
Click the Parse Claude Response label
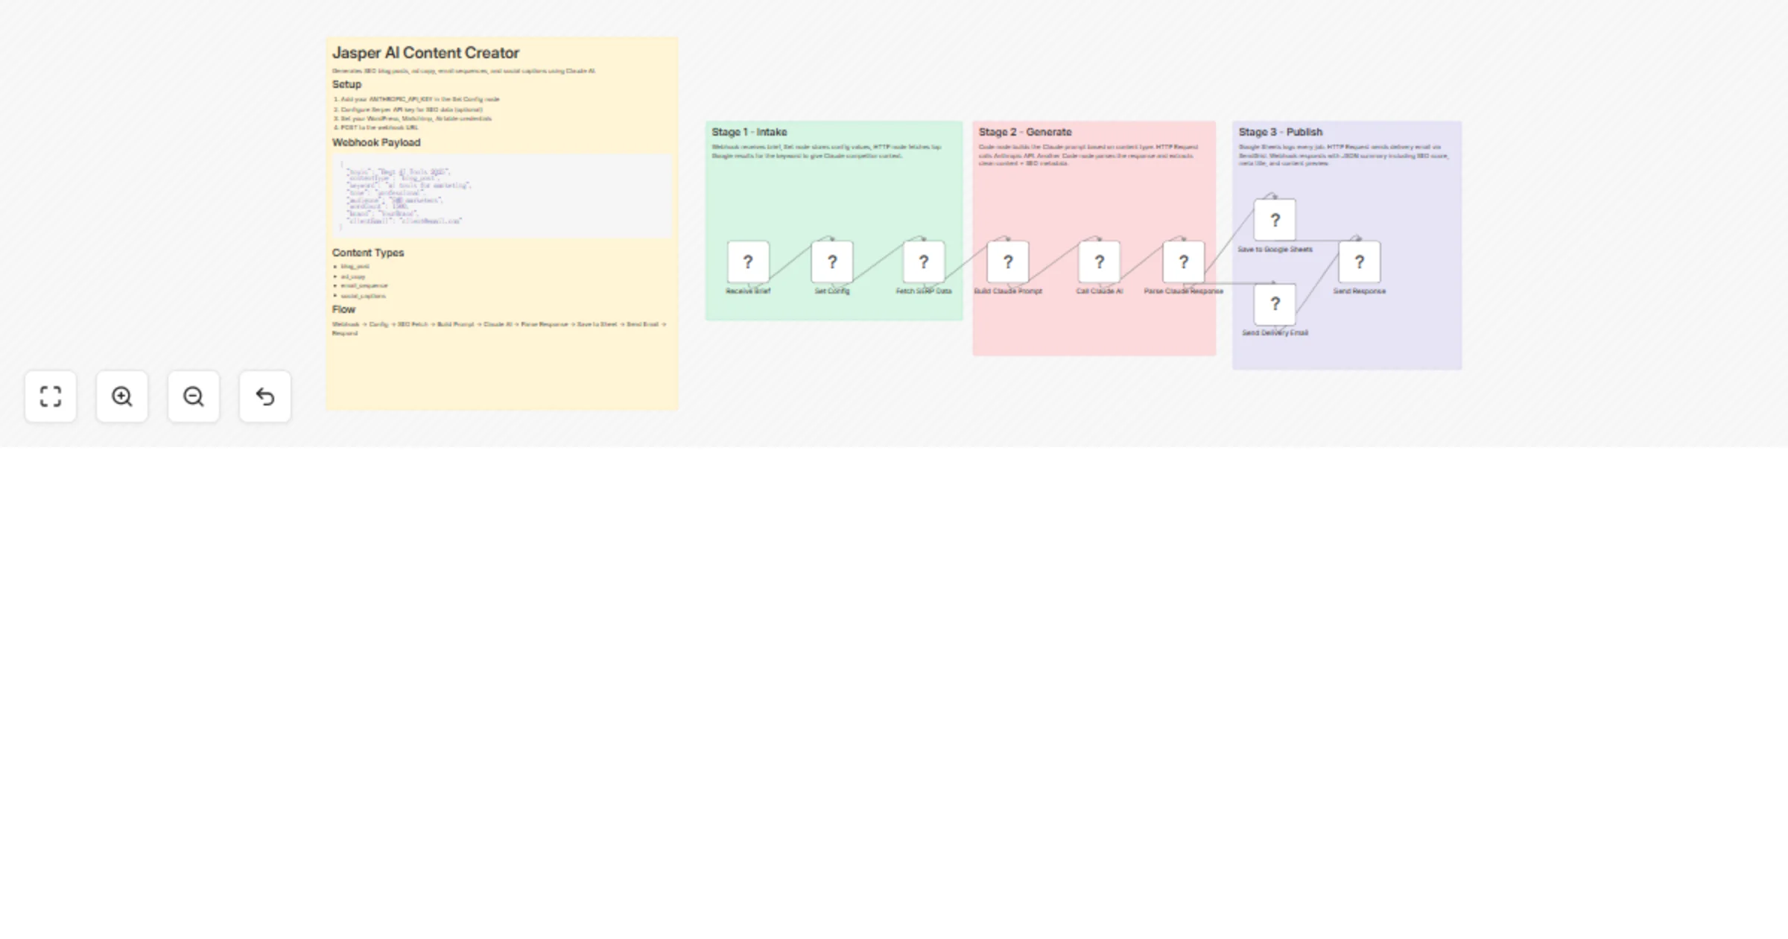coord(1184,291)
